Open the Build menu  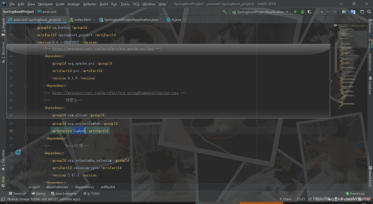(104, 4)
